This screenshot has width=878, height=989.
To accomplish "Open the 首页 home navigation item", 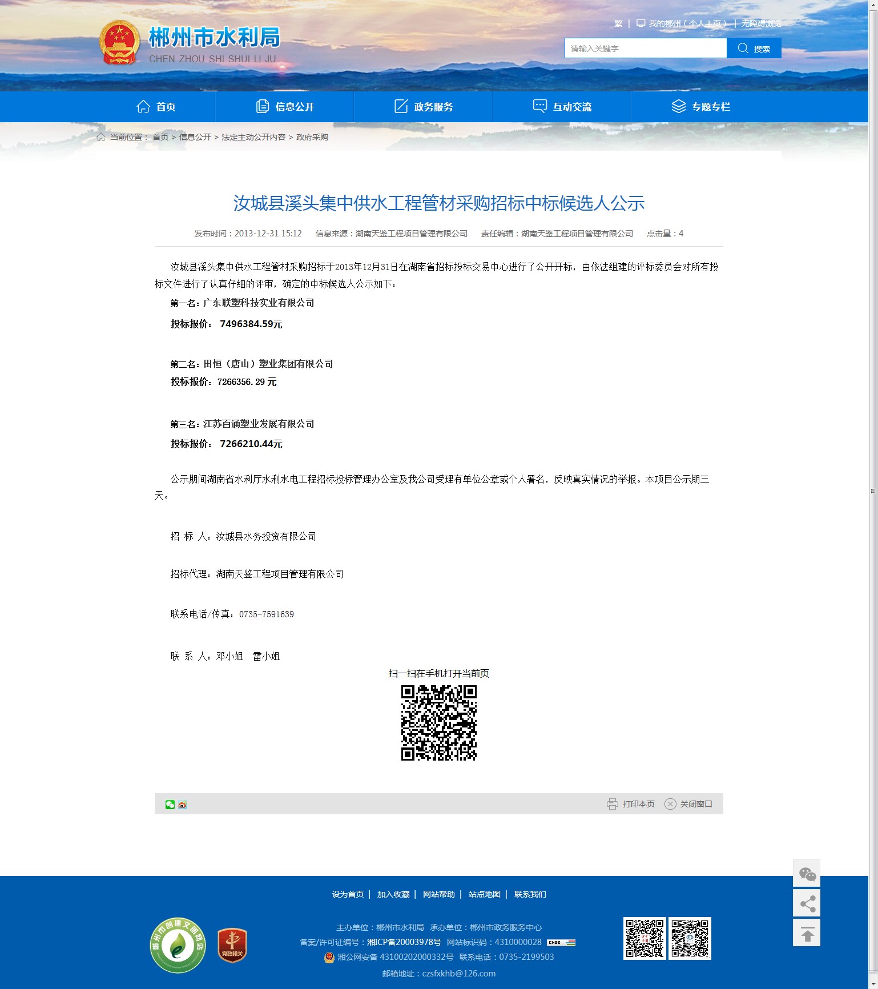I will pyautogui.click(x=156, y=107).
